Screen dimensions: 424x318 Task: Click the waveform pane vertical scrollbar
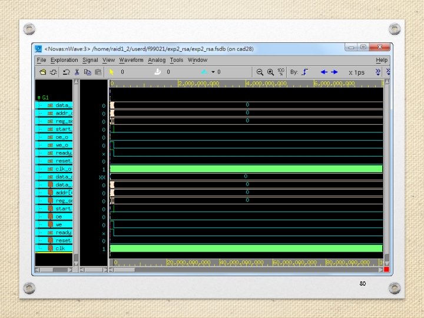(387, 173)
